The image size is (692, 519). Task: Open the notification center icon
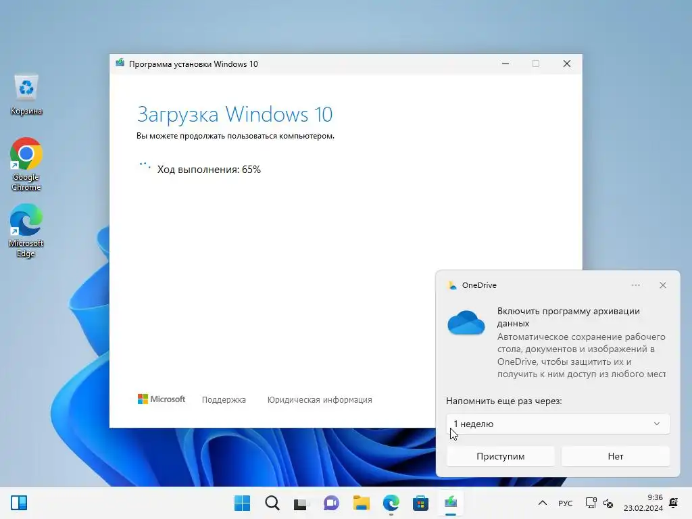click(x=674, y=503)
